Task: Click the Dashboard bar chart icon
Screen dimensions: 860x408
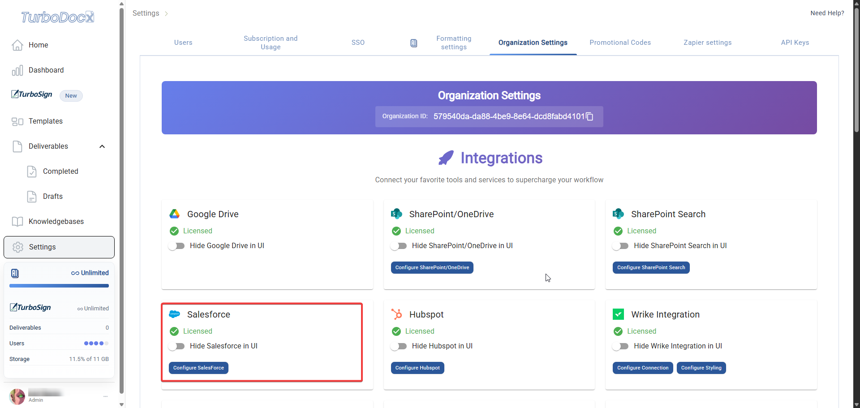Action: pos(17,70)
